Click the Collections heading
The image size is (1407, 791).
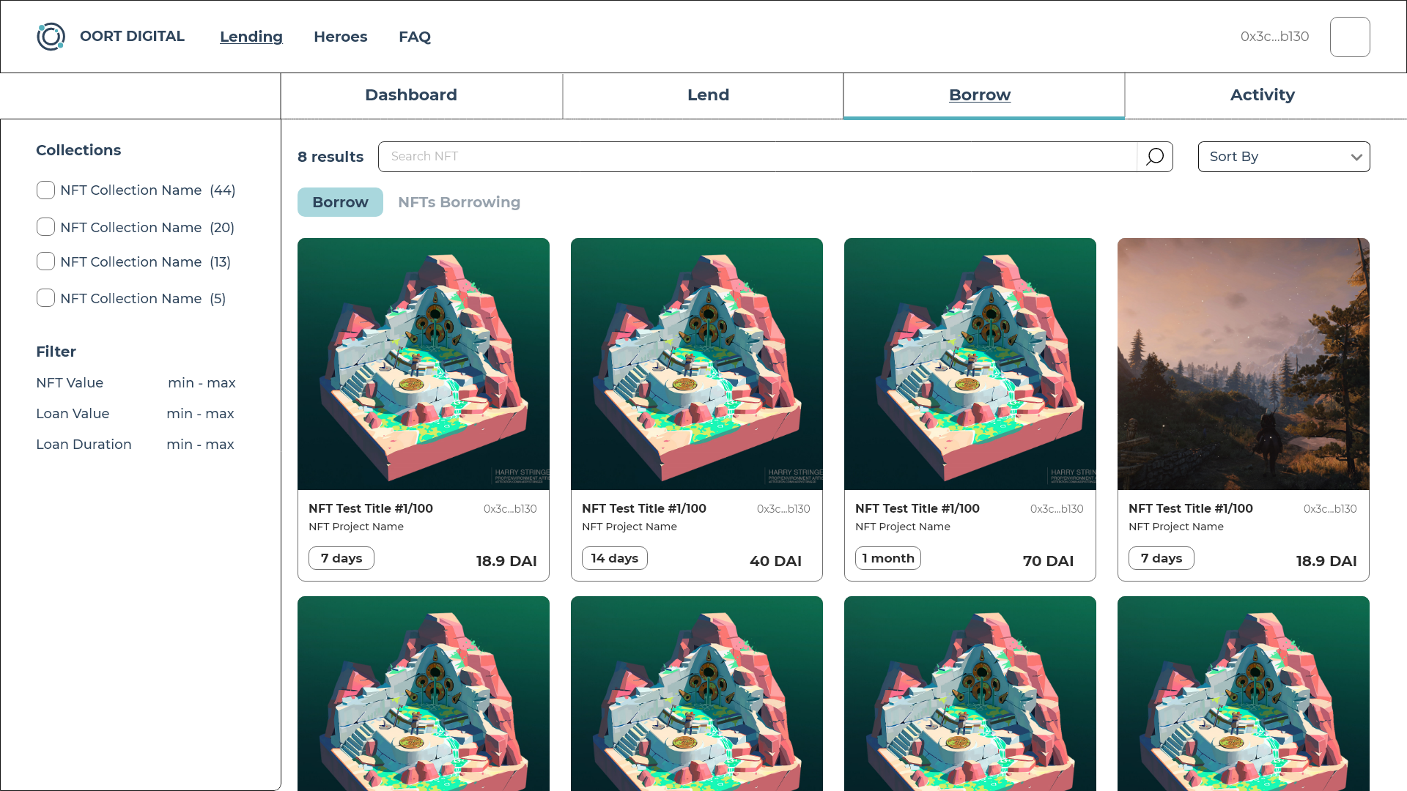click(x=78, y=150)
